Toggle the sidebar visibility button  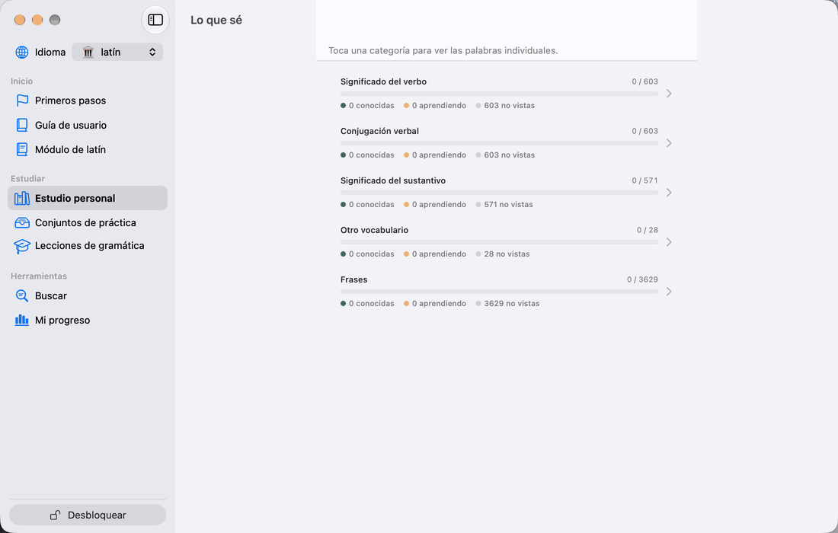[155, 20]
